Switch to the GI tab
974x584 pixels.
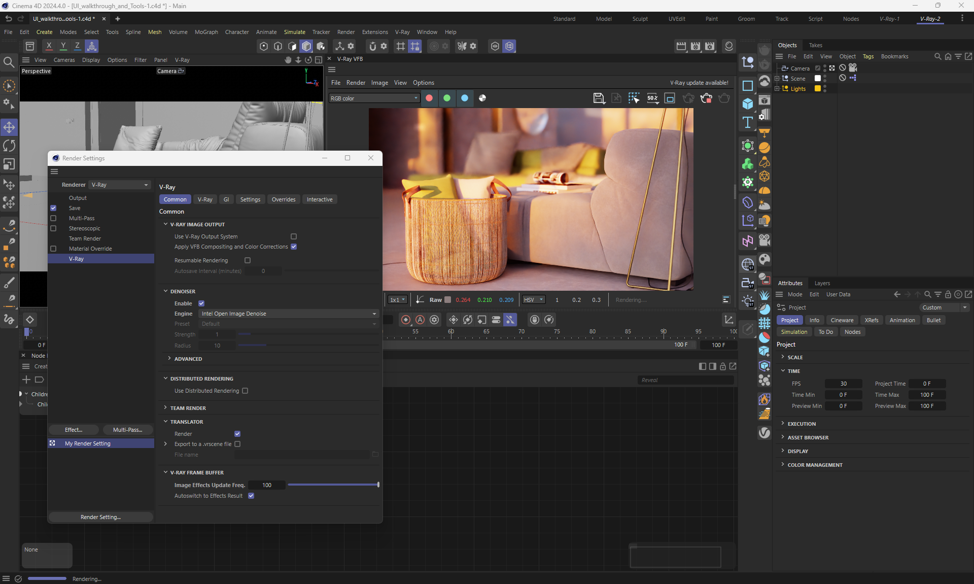coord(226,199)
